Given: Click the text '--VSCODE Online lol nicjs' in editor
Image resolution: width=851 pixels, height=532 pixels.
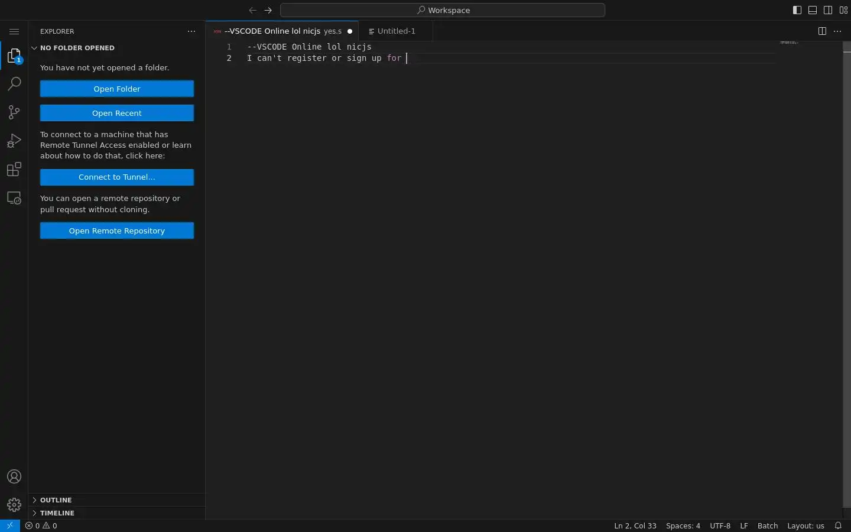Looking at the screenshot, I should click(x=309, y=47).
